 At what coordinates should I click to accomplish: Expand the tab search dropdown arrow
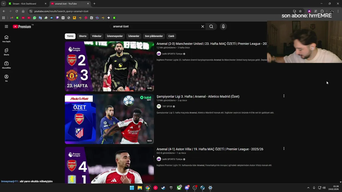tap(3, 4)
